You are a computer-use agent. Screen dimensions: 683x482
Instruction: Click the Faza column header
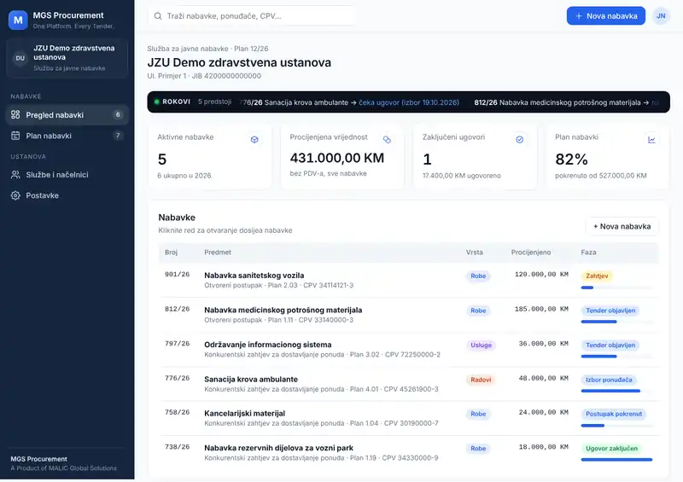(x=588, y=253)
